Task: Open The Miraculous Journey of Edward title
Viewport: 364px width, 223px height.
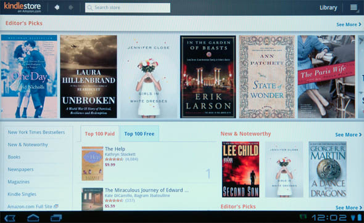Action: pos(146,190)
